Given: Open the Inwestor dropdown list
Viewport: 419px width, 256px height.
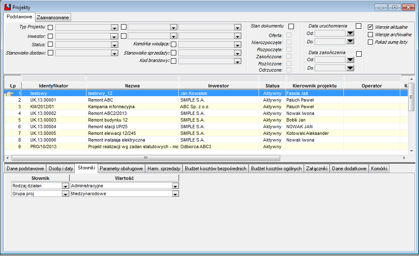Looking at the screenshot, I should 114,36.
